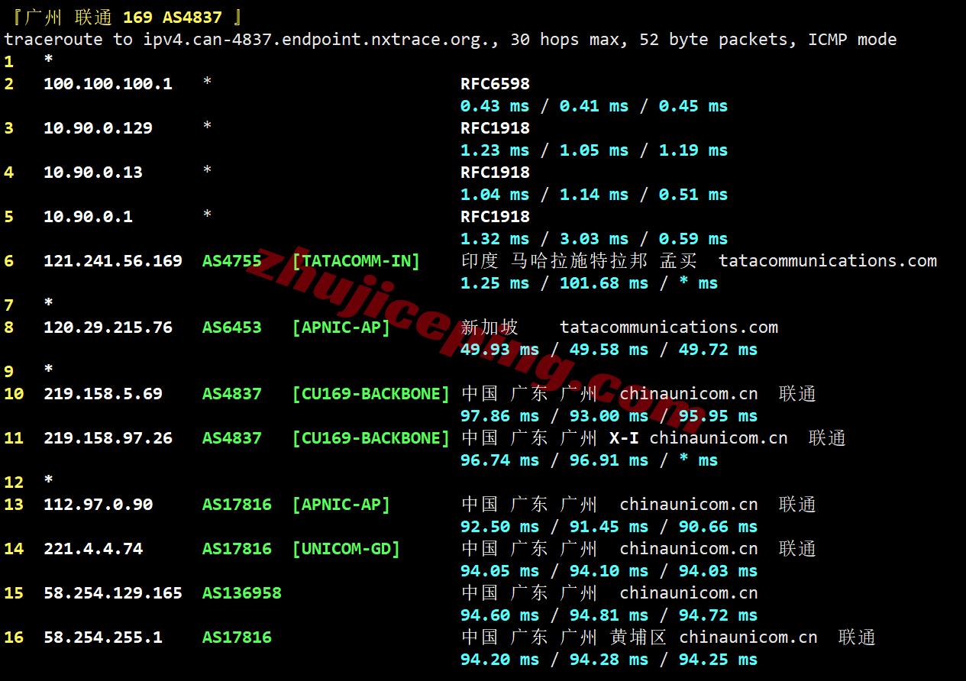The height and width of the screenshot is (681, 966).
Task: Click the hostname ipv4.can-4837.endpoint.nxtrace.org
Action: 316,40
